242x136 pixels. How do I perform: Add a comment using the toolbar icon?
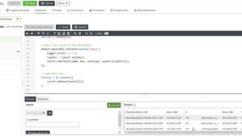[x=39, y=34]
